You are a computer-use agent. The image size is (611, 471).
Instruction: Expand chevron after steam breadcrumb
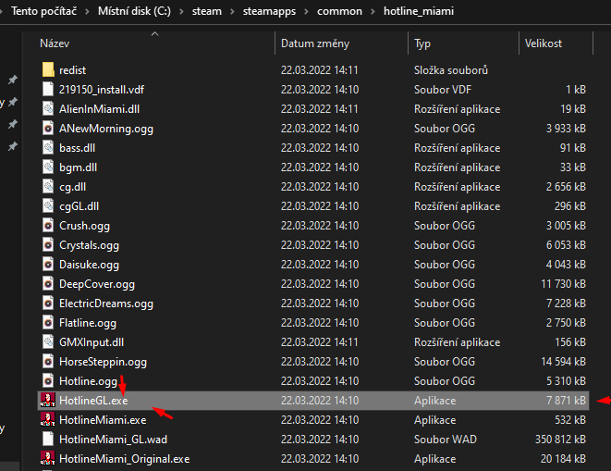click(x=232, y=11)
